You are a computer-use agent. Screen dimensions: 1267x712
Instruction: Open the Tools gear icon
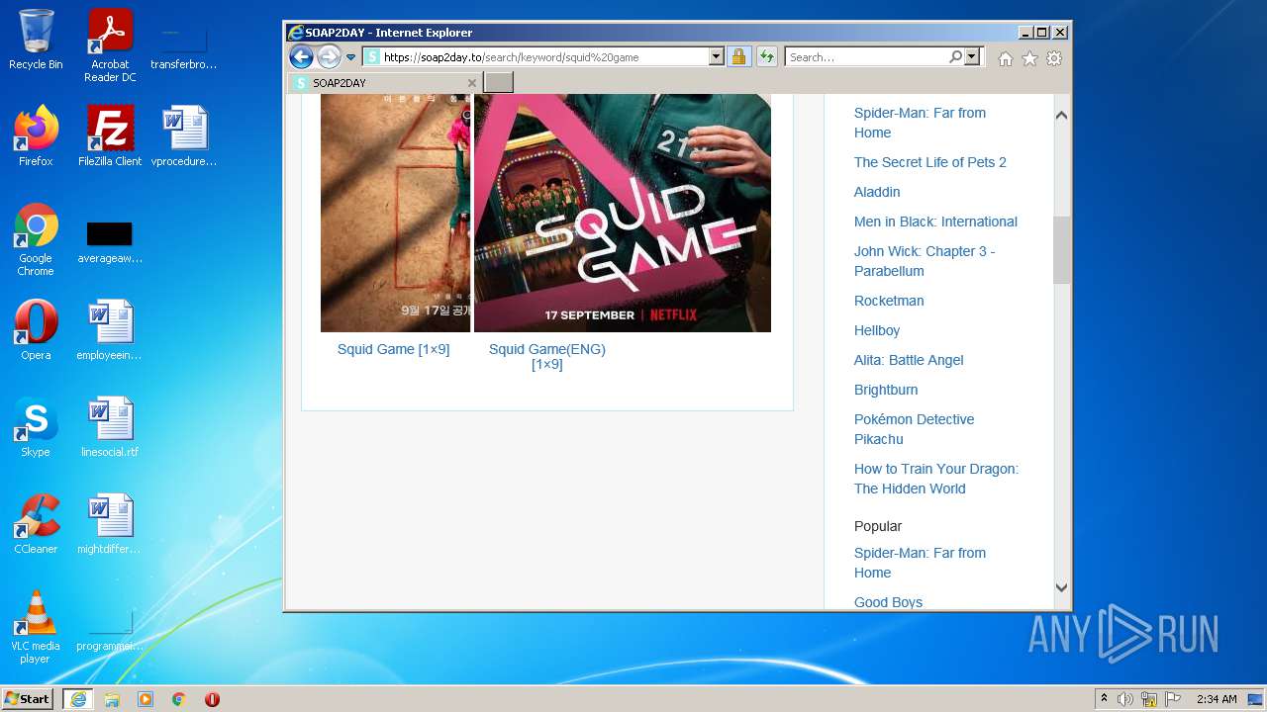(1054, 58)
